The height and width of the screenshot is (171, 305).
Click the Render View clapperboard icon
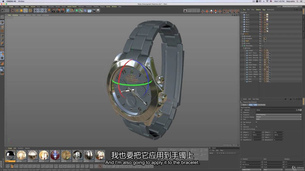tap(54, 11)
